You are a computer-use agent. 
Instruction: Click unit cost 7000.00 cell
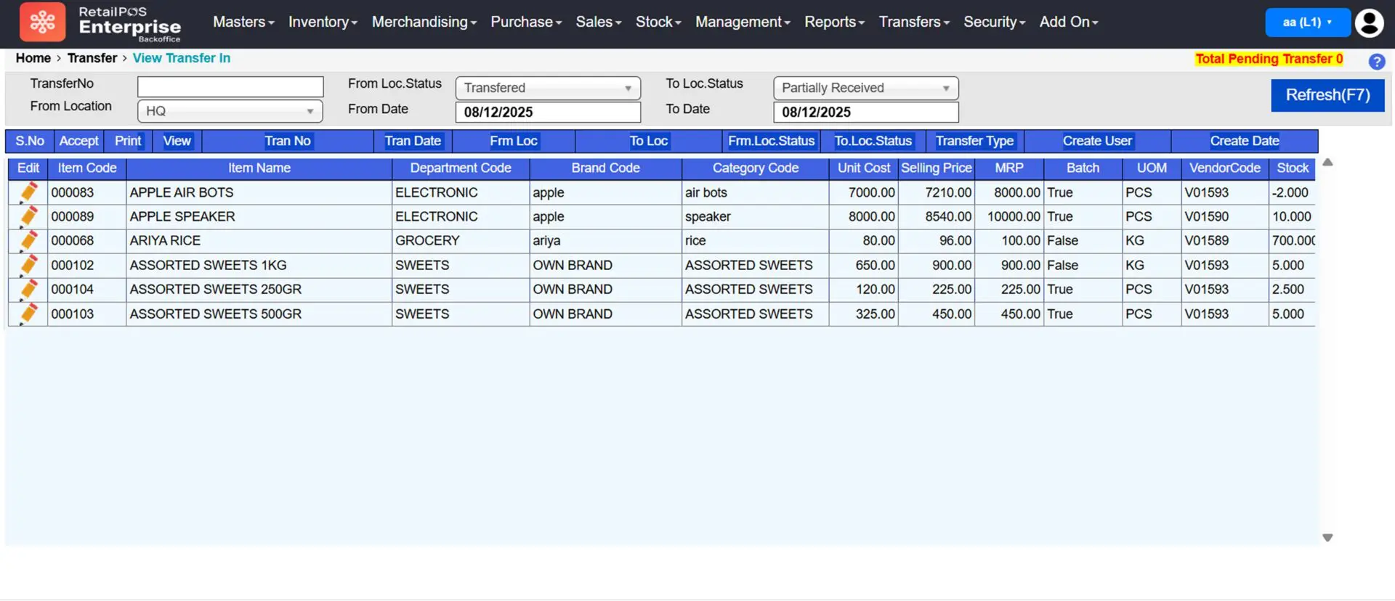coord(864,192)
